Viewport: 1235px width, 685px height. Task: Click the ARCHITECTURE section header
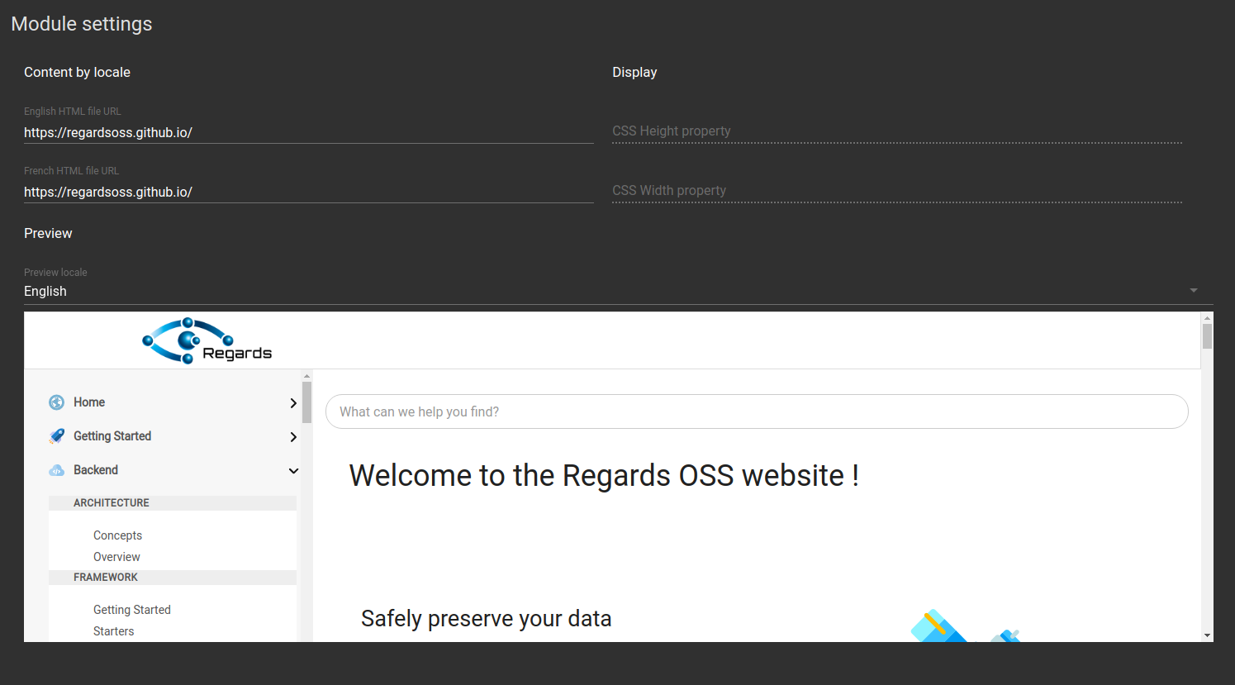[x=173, y=503]
